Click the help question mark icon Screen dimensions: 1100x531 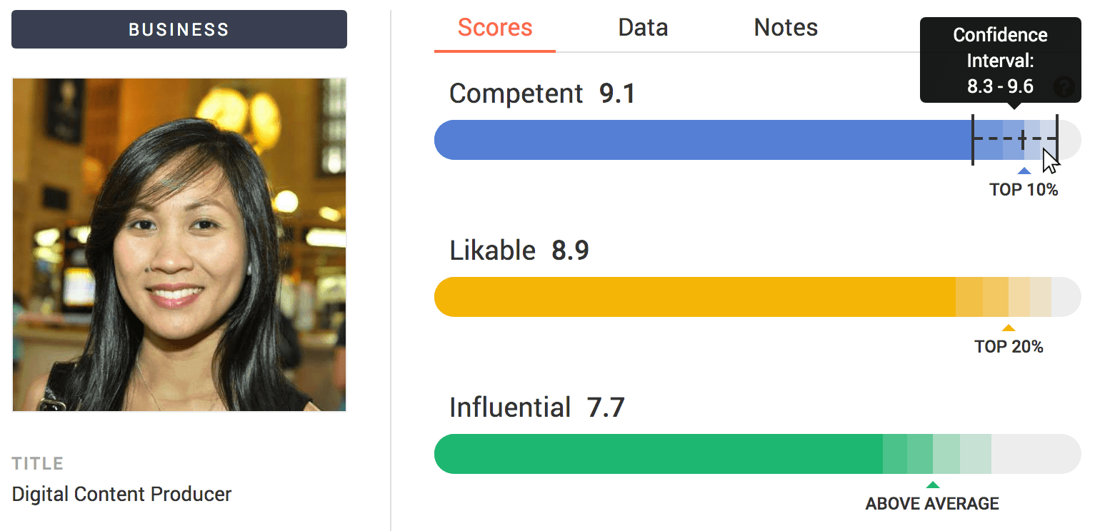pos(1064,88)
